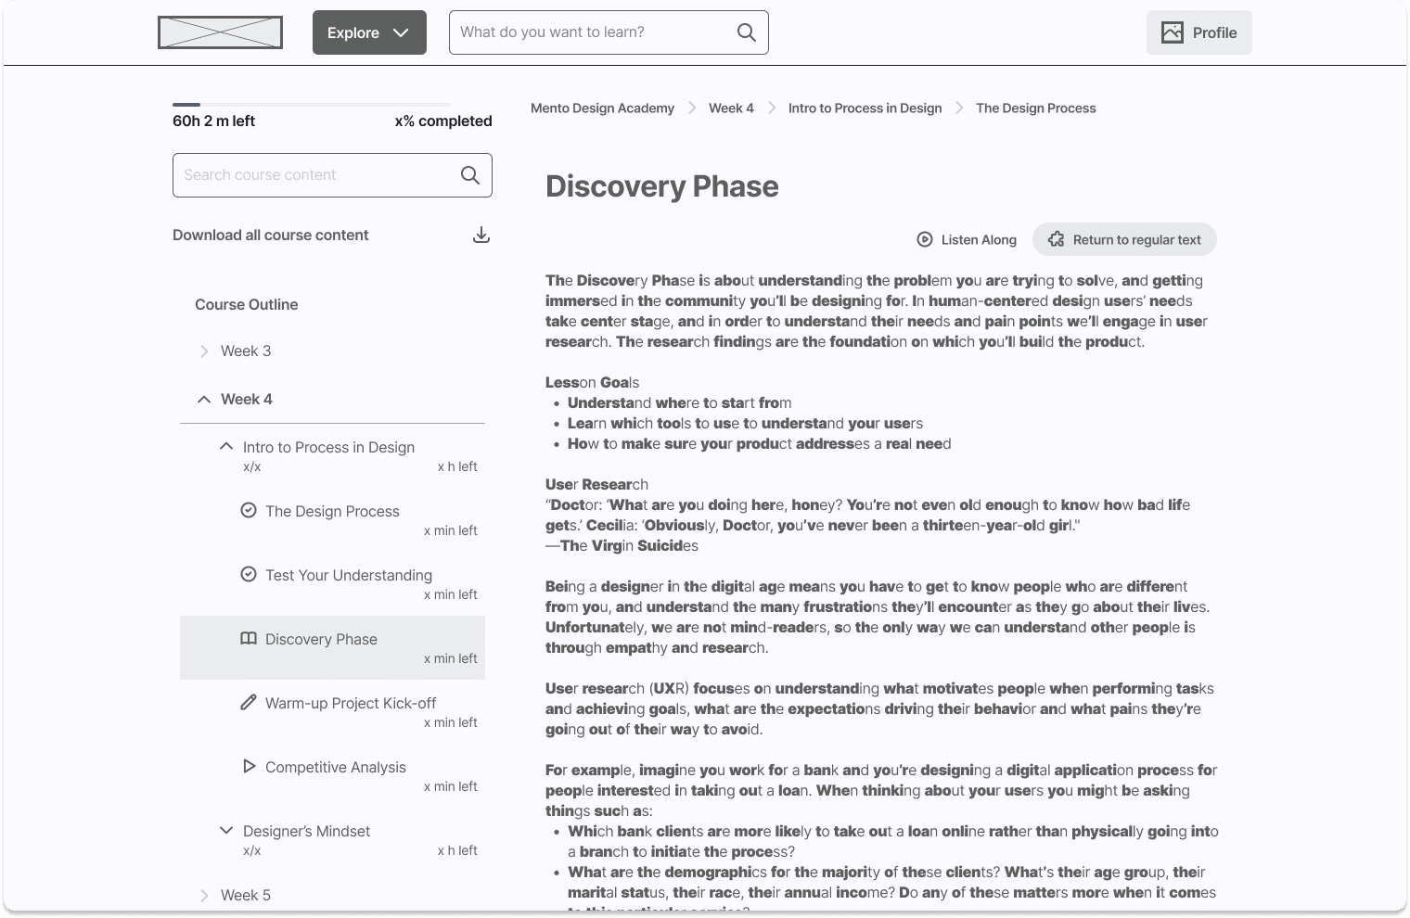Screen dimensions: 1410x918
Task: Click the course content search magnifier icon
Action: click(x=470, y=175)
